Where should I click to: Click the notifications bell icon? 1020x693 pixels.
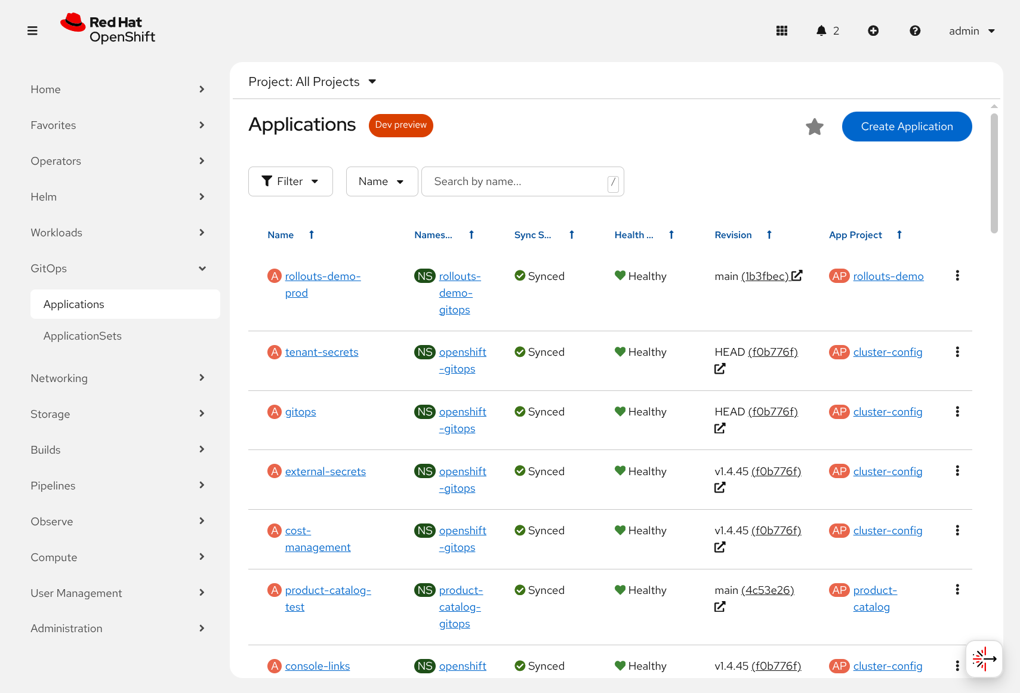821,31
